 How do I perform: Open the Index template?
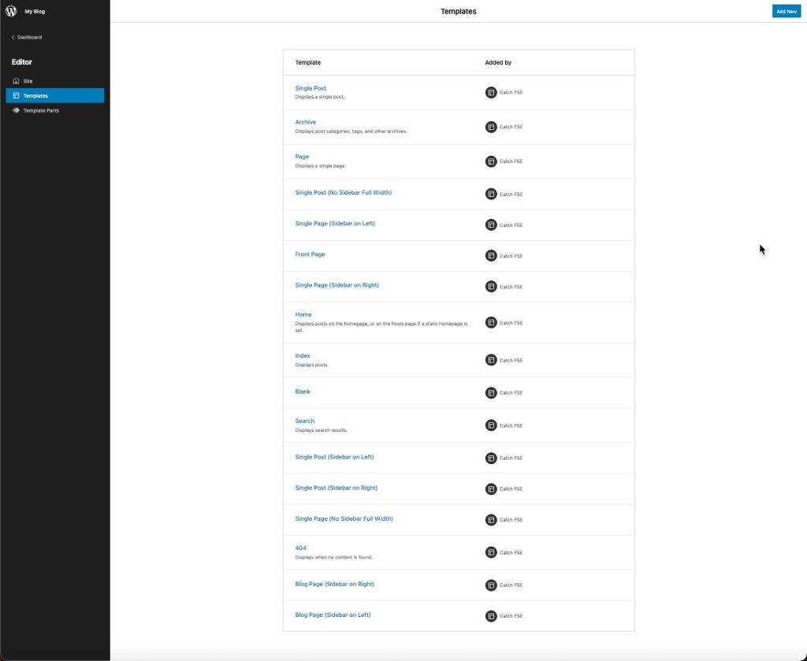coord(302,355)
